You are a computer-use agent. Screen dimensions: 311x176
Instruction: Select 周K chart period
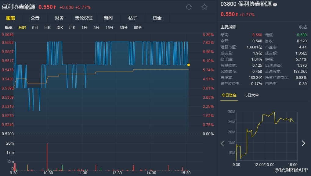point(60,27)
